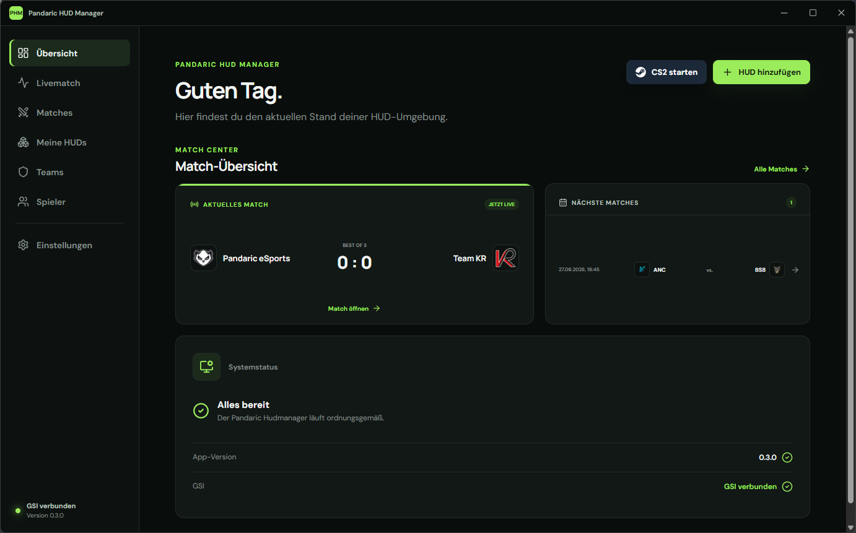Click the calendar icon by Nächste Matches
The height and width of the screenshot is (533, 856).
click(x=563, y=202)
